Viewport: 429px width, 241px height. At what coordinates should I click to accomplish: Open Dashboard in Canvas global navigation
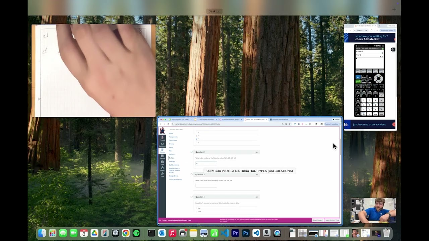click(x=162, y=145)
